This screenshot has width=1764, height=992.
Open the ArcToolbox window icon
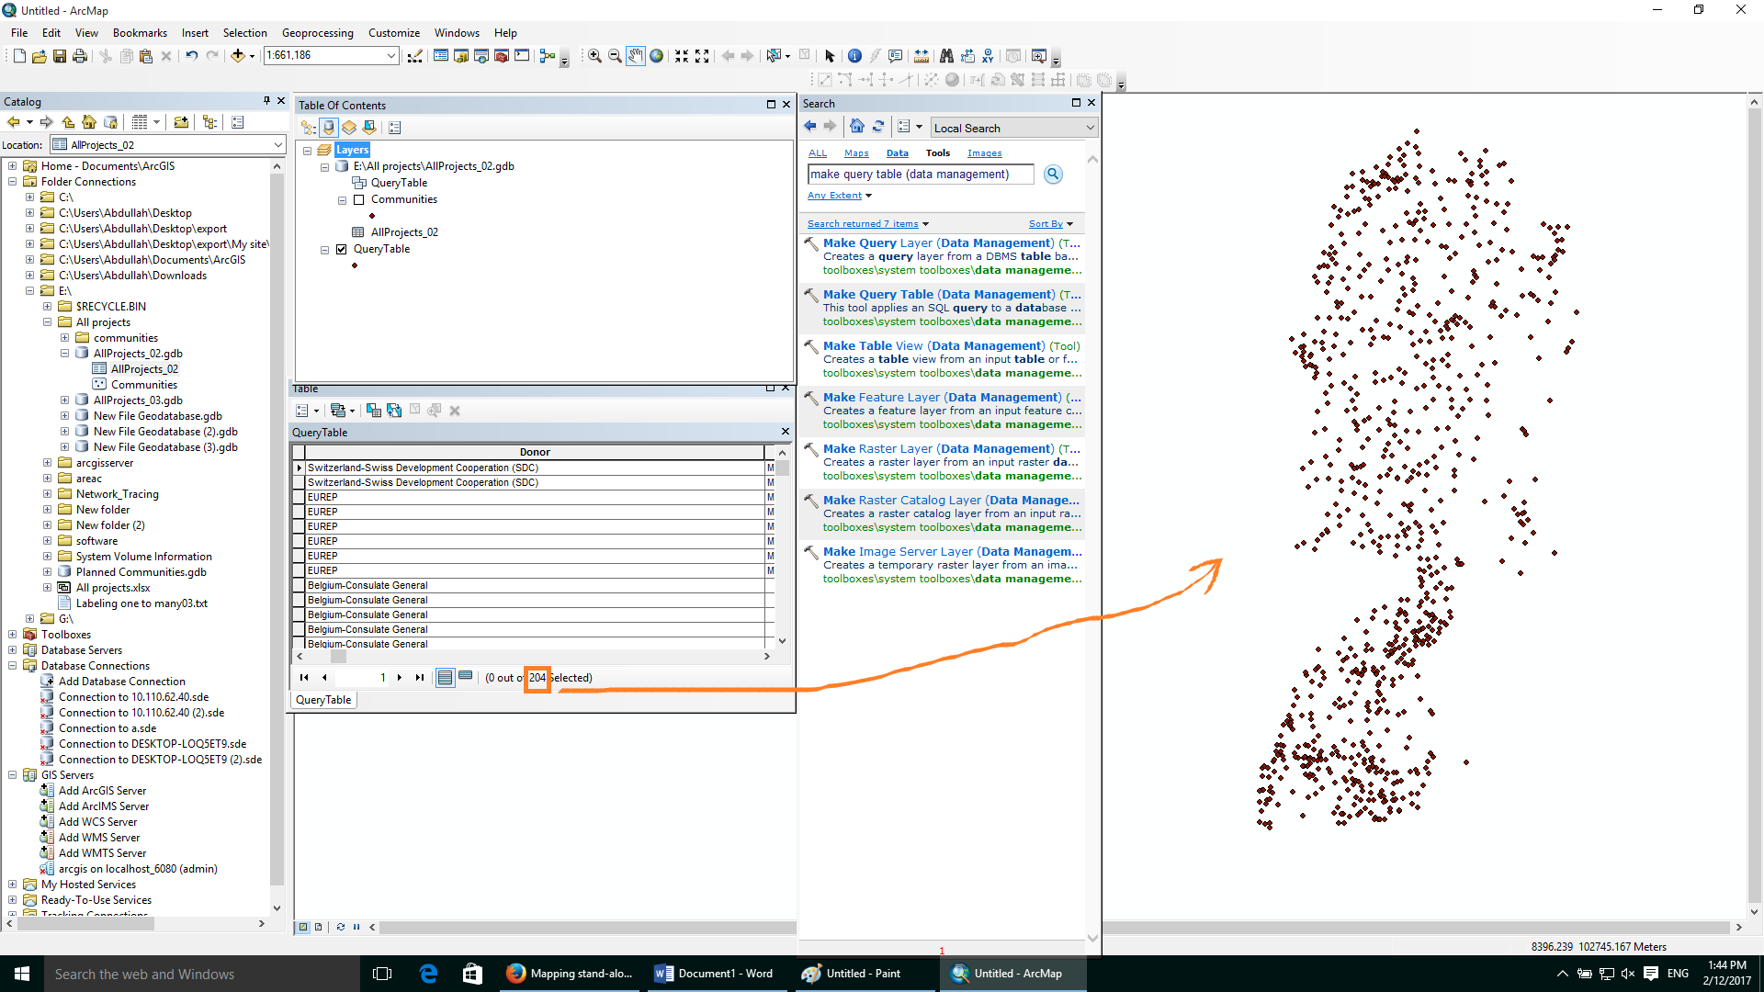(x=502, y=56)
